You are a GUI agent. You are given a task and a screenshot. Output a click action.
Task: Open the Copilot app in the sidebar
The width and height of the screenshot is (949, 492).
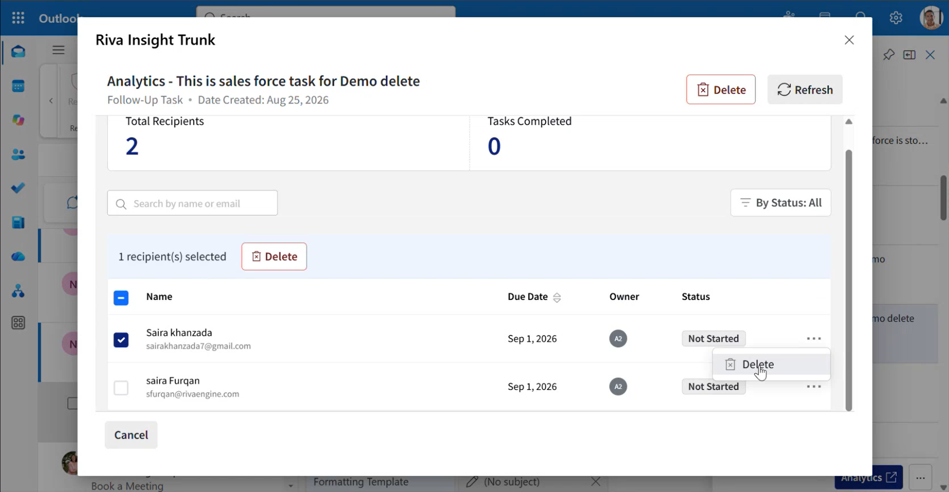[18, 120]
